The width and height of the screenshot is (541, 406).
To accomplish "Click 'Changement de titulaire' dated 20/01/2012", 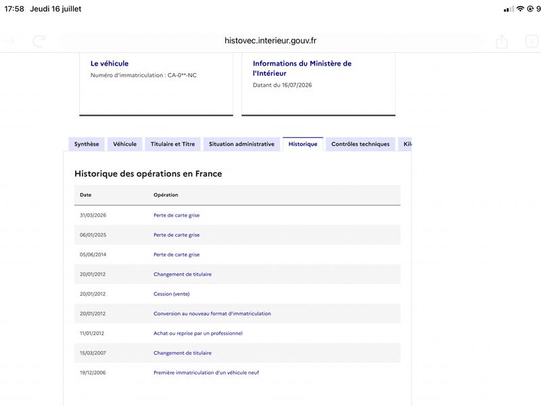I will [x=183, y=274].
